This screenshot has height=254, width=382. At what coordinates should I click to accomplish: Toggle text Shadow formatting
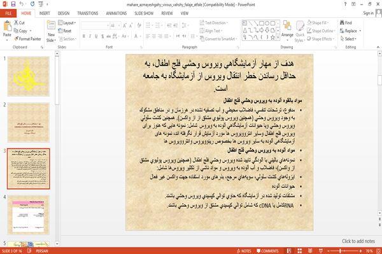[x=103, y=36]
